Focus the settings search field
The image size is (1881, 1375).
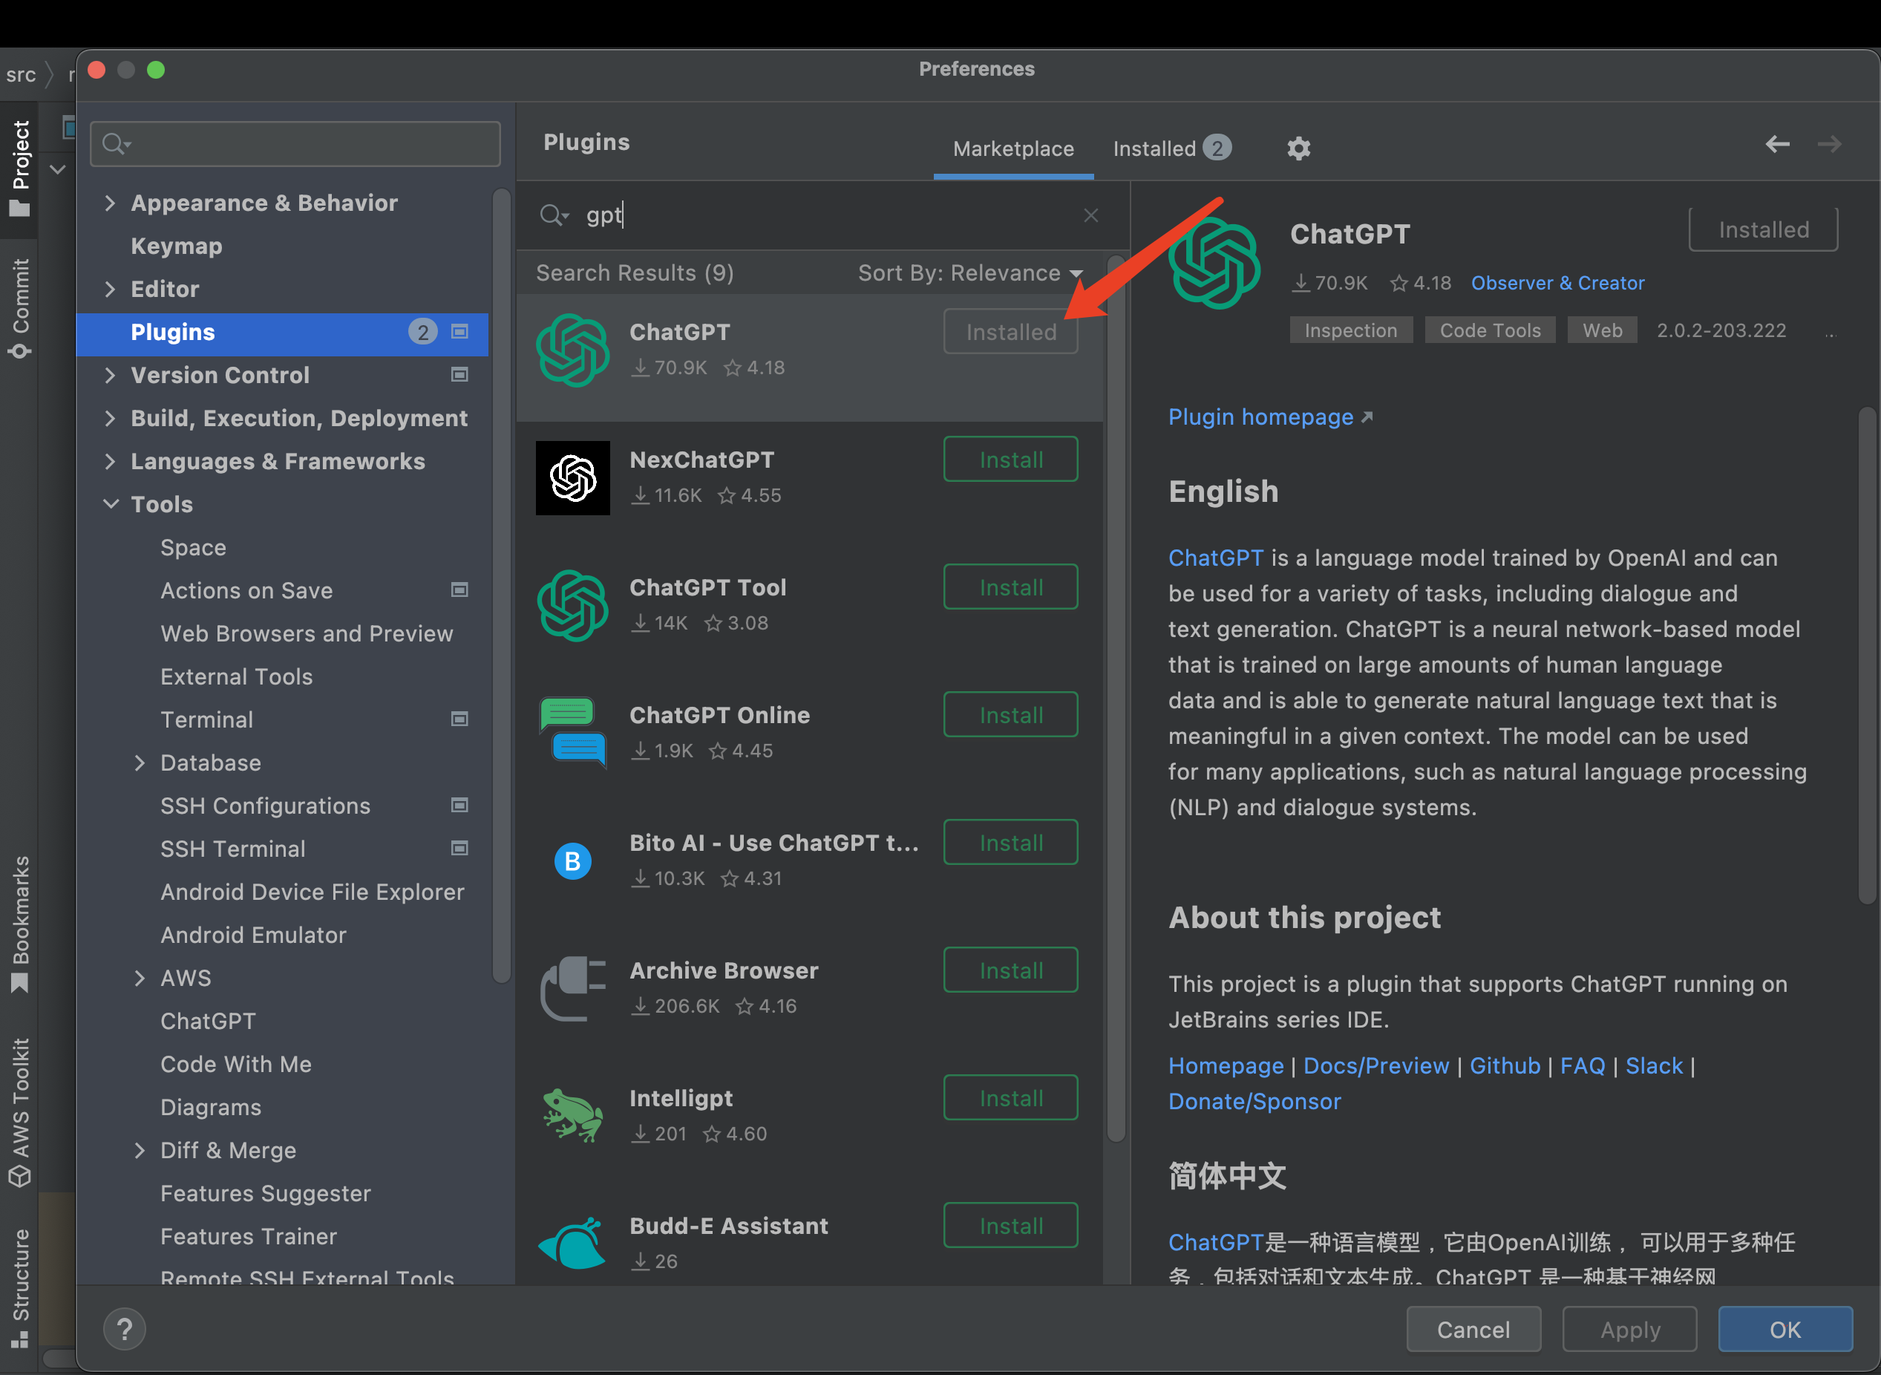295,144
